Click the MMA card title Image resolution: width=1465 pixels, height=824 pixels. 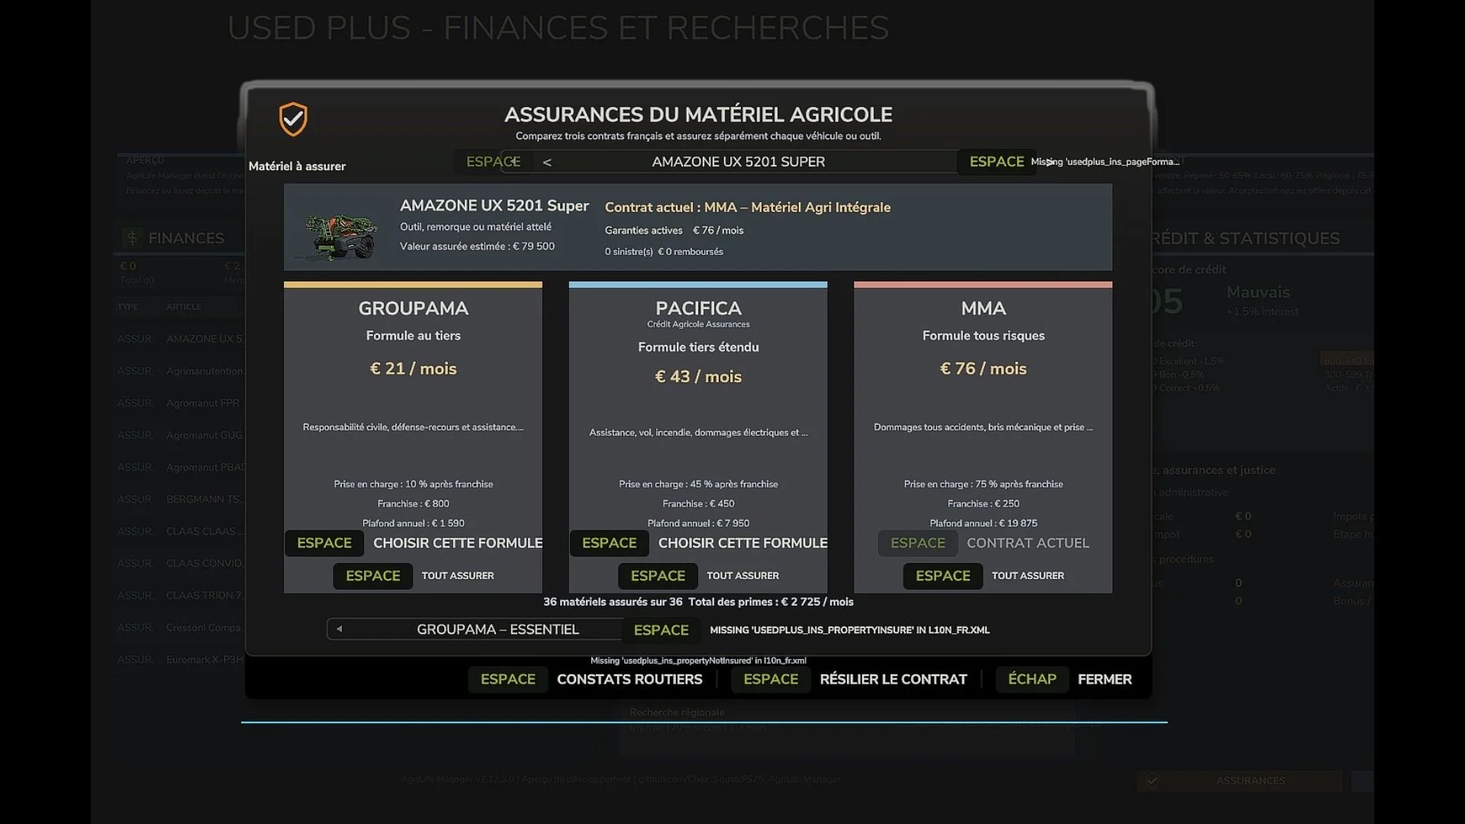(984, 308)
